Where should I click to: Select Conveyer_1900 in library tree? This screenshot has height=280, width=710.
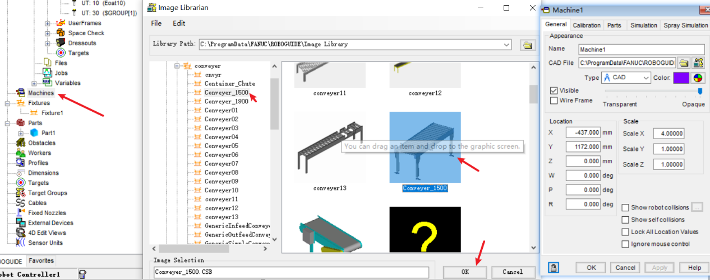click(227, 102)
